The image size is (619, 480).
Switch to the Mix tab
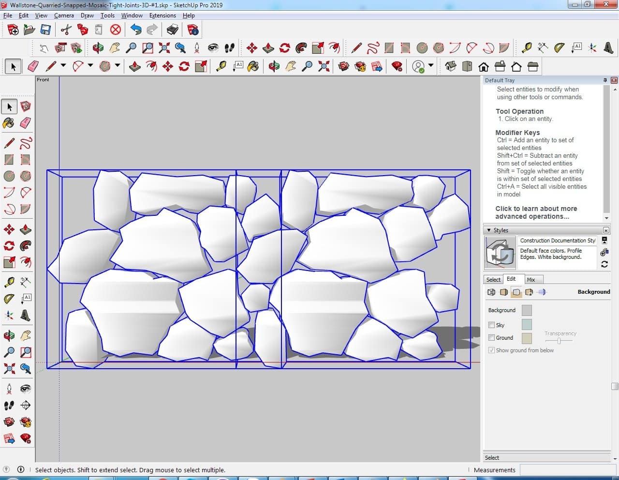coord(531,280)
